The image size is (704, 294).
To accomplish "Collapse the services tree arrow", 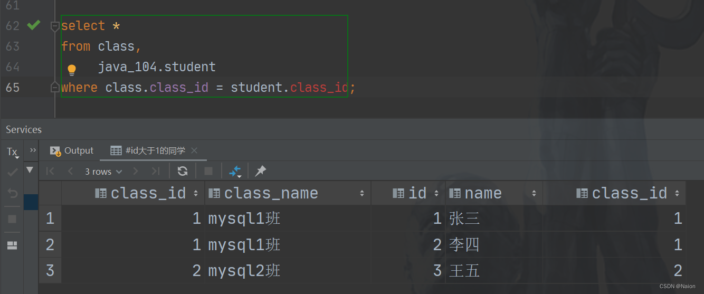I will click(x=30, y=170).
